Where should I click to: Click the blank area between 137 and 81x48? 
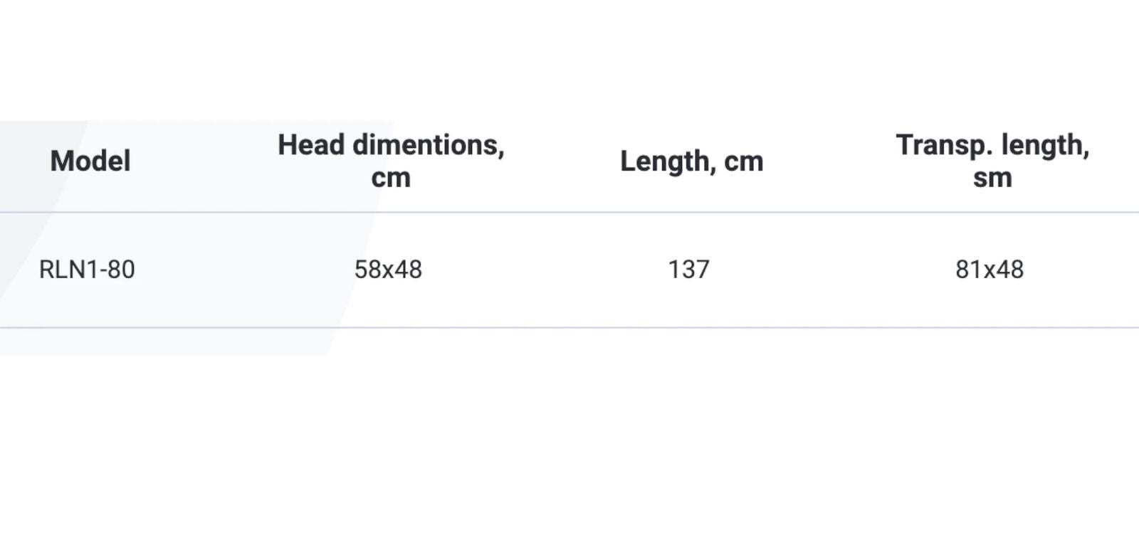tap(833, 270)
